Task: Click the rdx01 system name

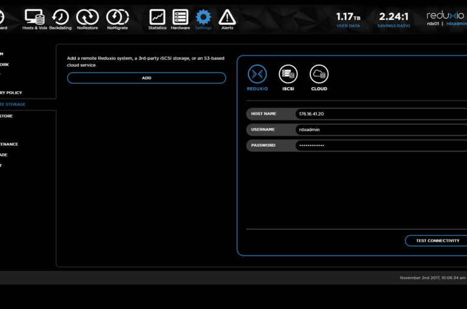Action: click(x=433, y=23)
